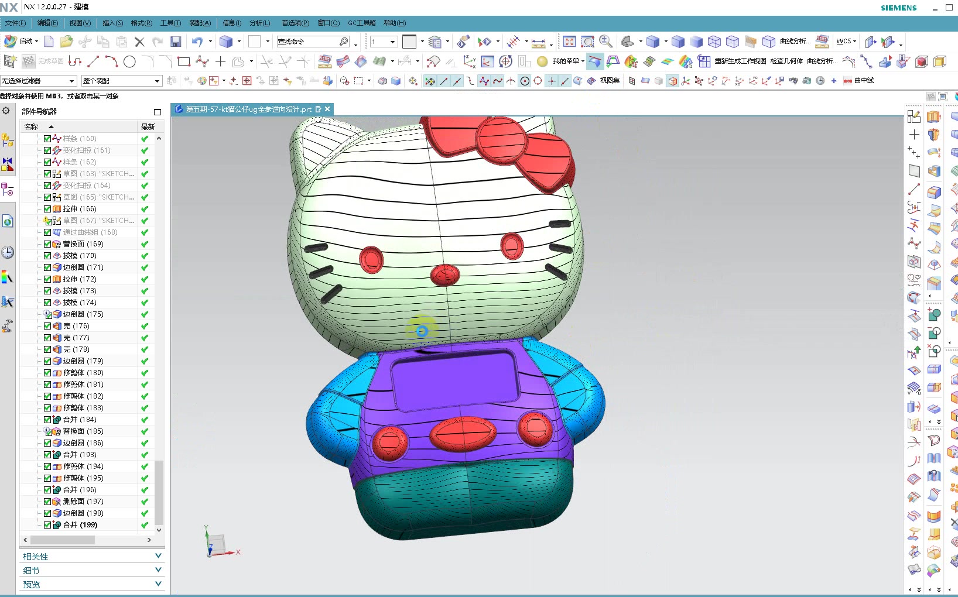Open the 分析(L) menu
Image resolution: width=958 pixels, height=597 pixels.
[x=259, y=23]
